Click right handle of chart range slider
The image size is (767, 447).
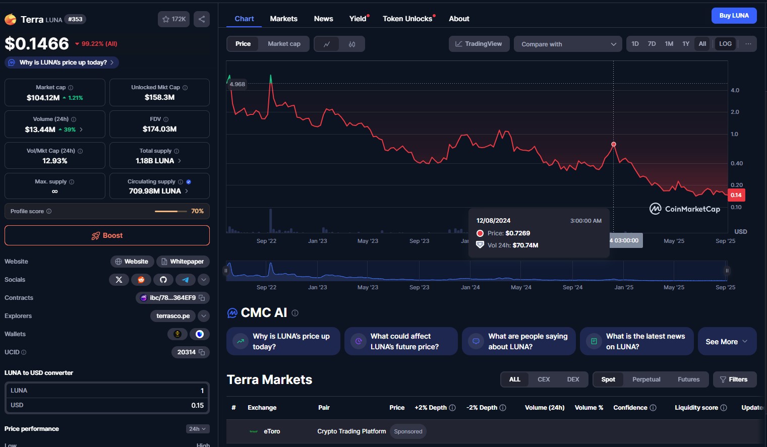coord(727,271)
